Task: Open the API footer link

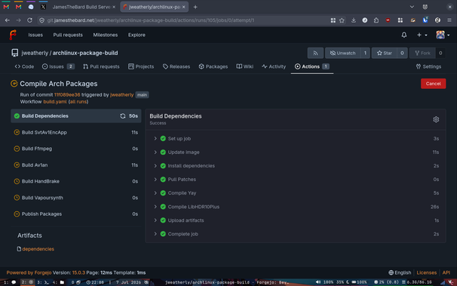Action: click(446, 272)
